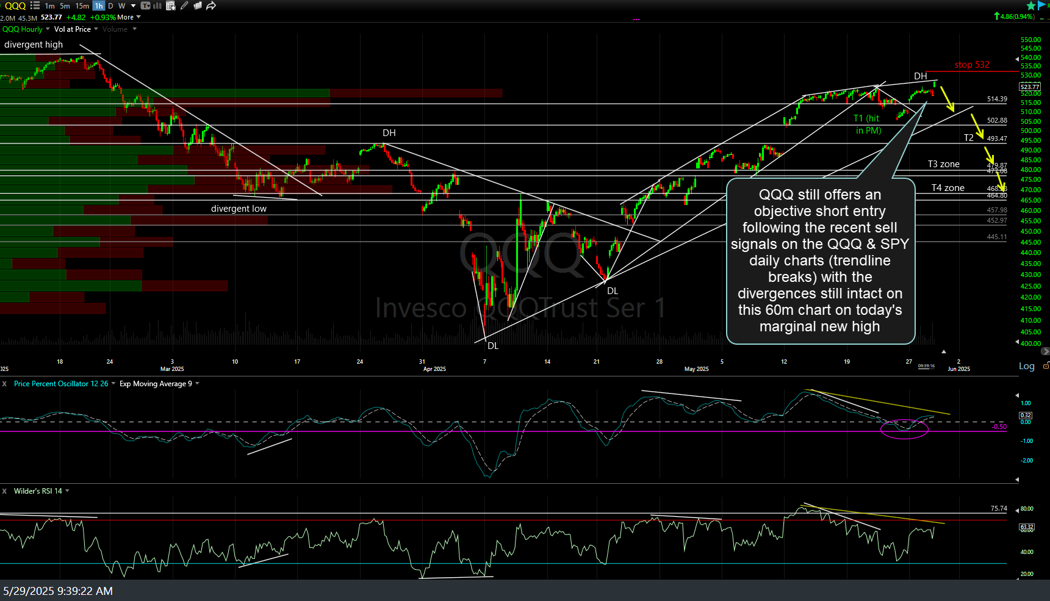Click the text tool 'T' icon

[145, 5]
